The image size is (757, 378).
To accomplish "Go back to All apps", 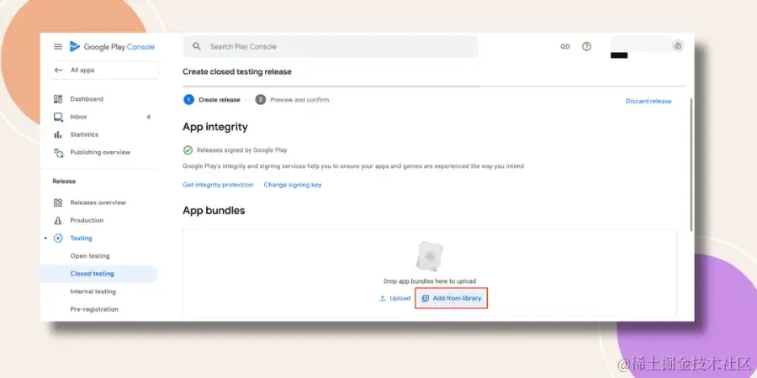I will (103, 71).
